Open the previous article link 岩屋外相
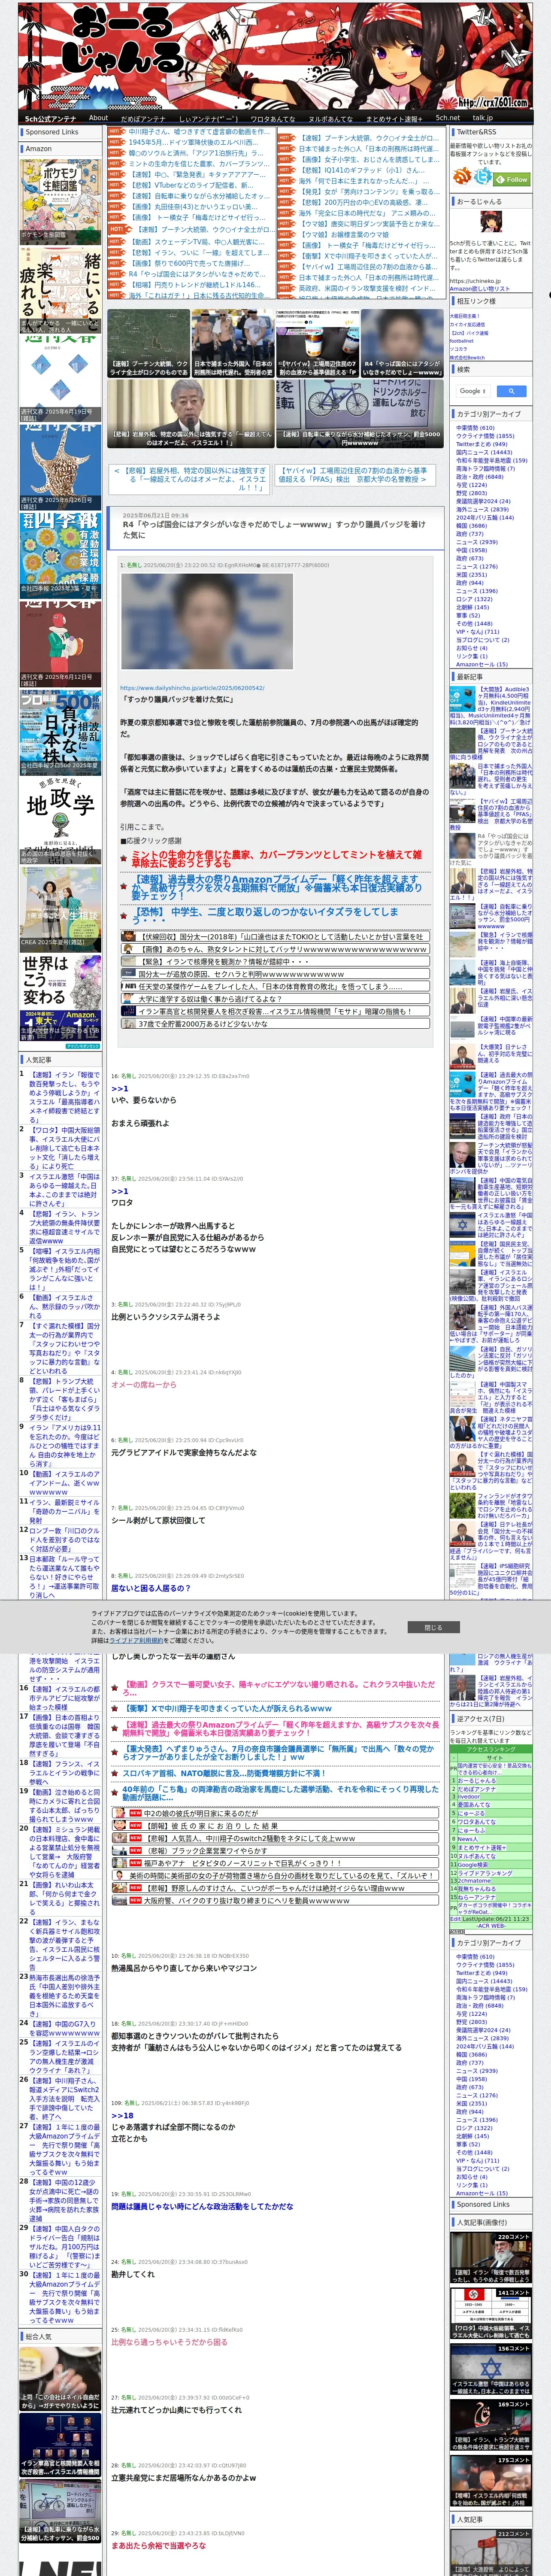The image size is (551, 2576). pyautogui.click(x=189, y=479)
